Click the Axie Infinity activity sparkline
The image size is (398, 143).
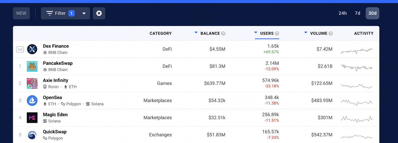356,86
